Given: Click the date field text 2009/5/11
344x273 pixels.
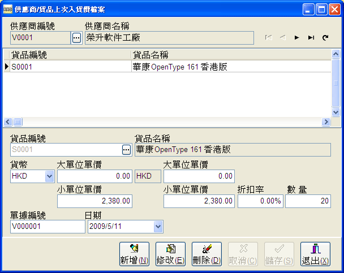Looking at the screenshot, I should pos(106,226).
